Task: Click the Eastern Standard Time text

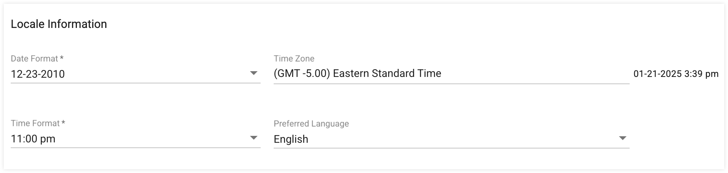Action: tap(387, 73)
